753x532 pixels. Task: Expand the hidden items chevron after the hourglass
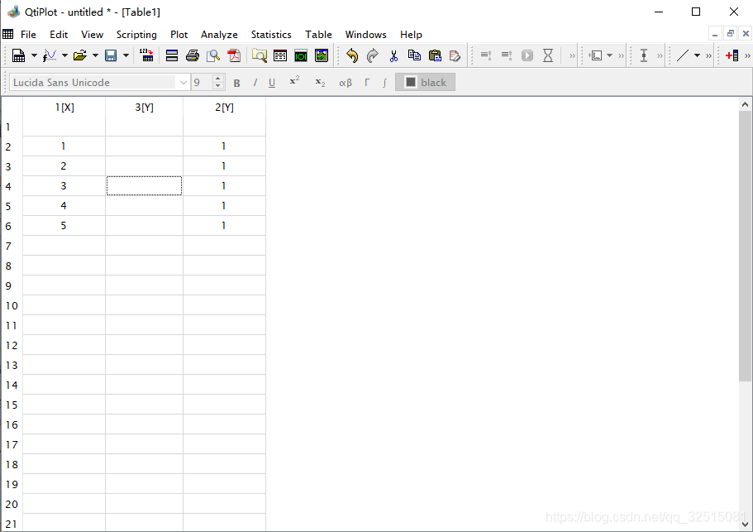click(572, 55)
